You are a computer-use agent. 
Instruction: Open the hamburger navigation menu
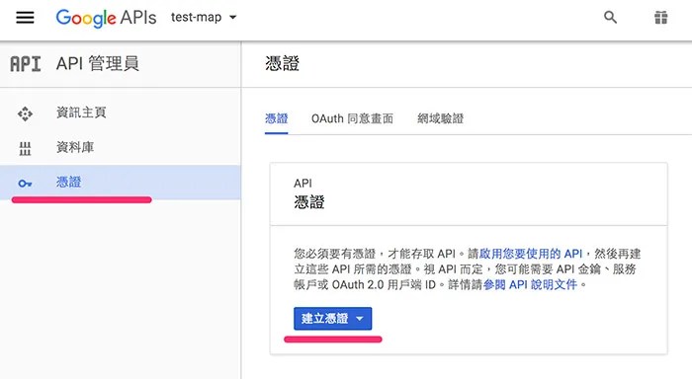(x=25, y=18)
